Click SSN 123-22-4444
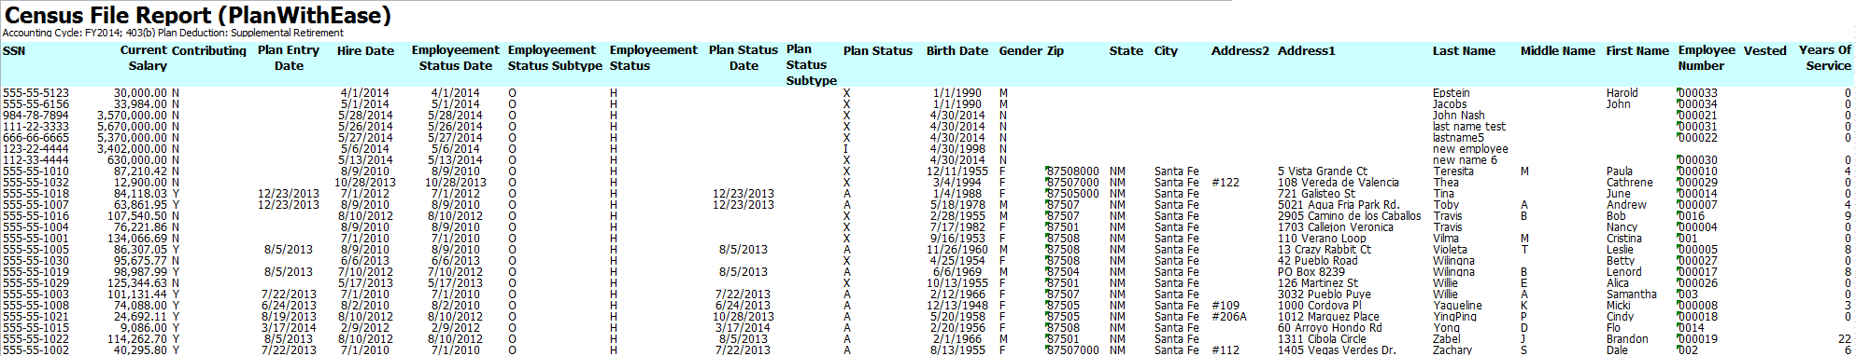The image size is (1856, 356). tap(35, 149)
